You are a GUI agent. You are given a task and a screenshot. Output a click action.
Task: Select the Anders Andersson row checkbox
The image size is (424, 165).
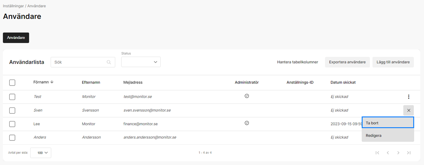coord(12,137)
